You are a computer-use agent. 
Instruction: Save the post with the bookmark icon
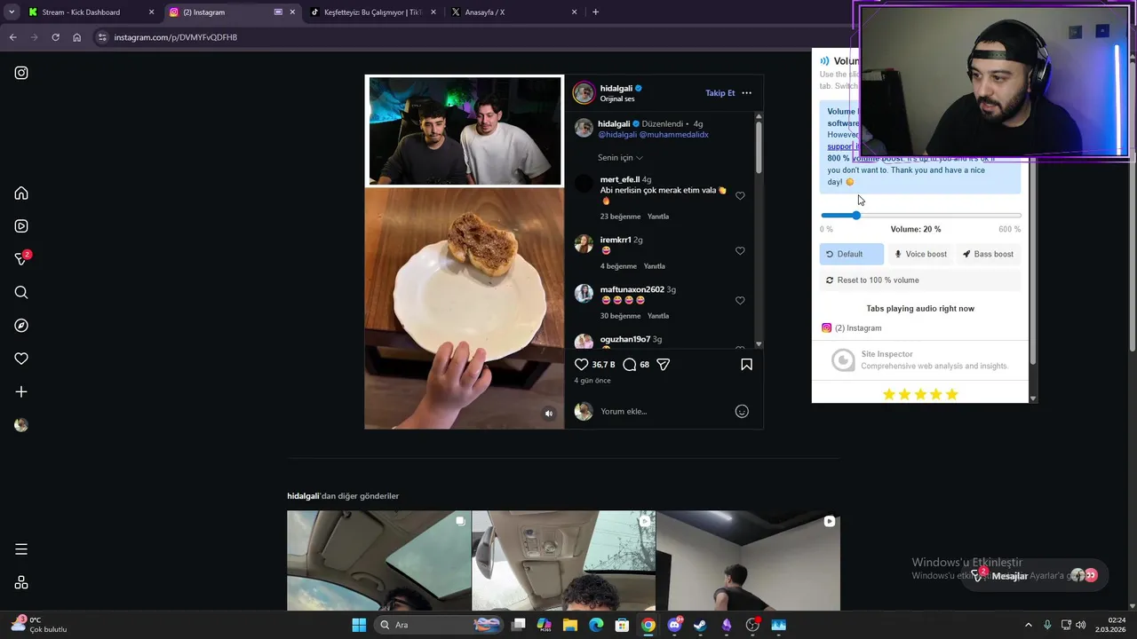tap(746, 365)
